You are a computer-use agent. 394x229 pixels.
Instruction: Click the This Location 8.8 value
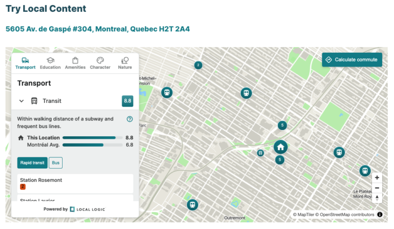coord(129,138)
